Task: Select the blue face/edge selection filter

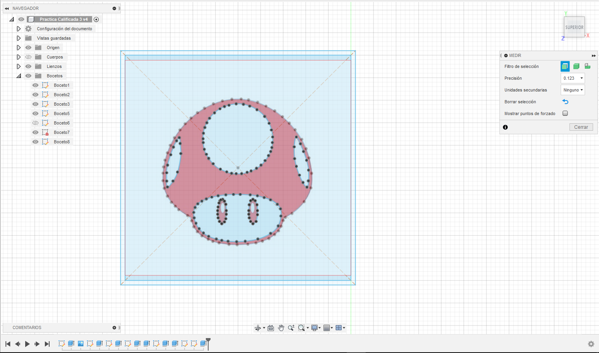Action: pyautogui.click(x=565, y=66)
